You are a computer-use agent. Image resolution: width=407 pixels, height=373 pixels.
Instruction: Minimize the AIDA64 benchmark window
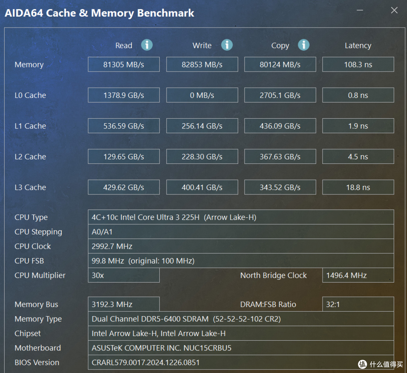[360, 11]
